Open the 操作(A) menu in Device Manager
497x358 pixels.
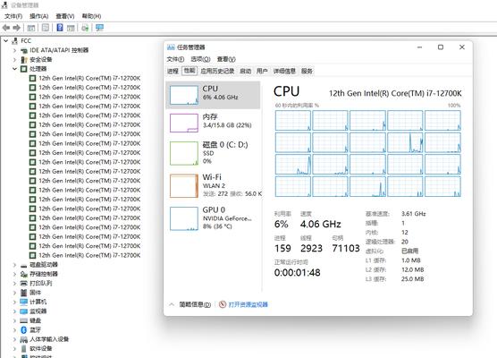click(39, 16)
